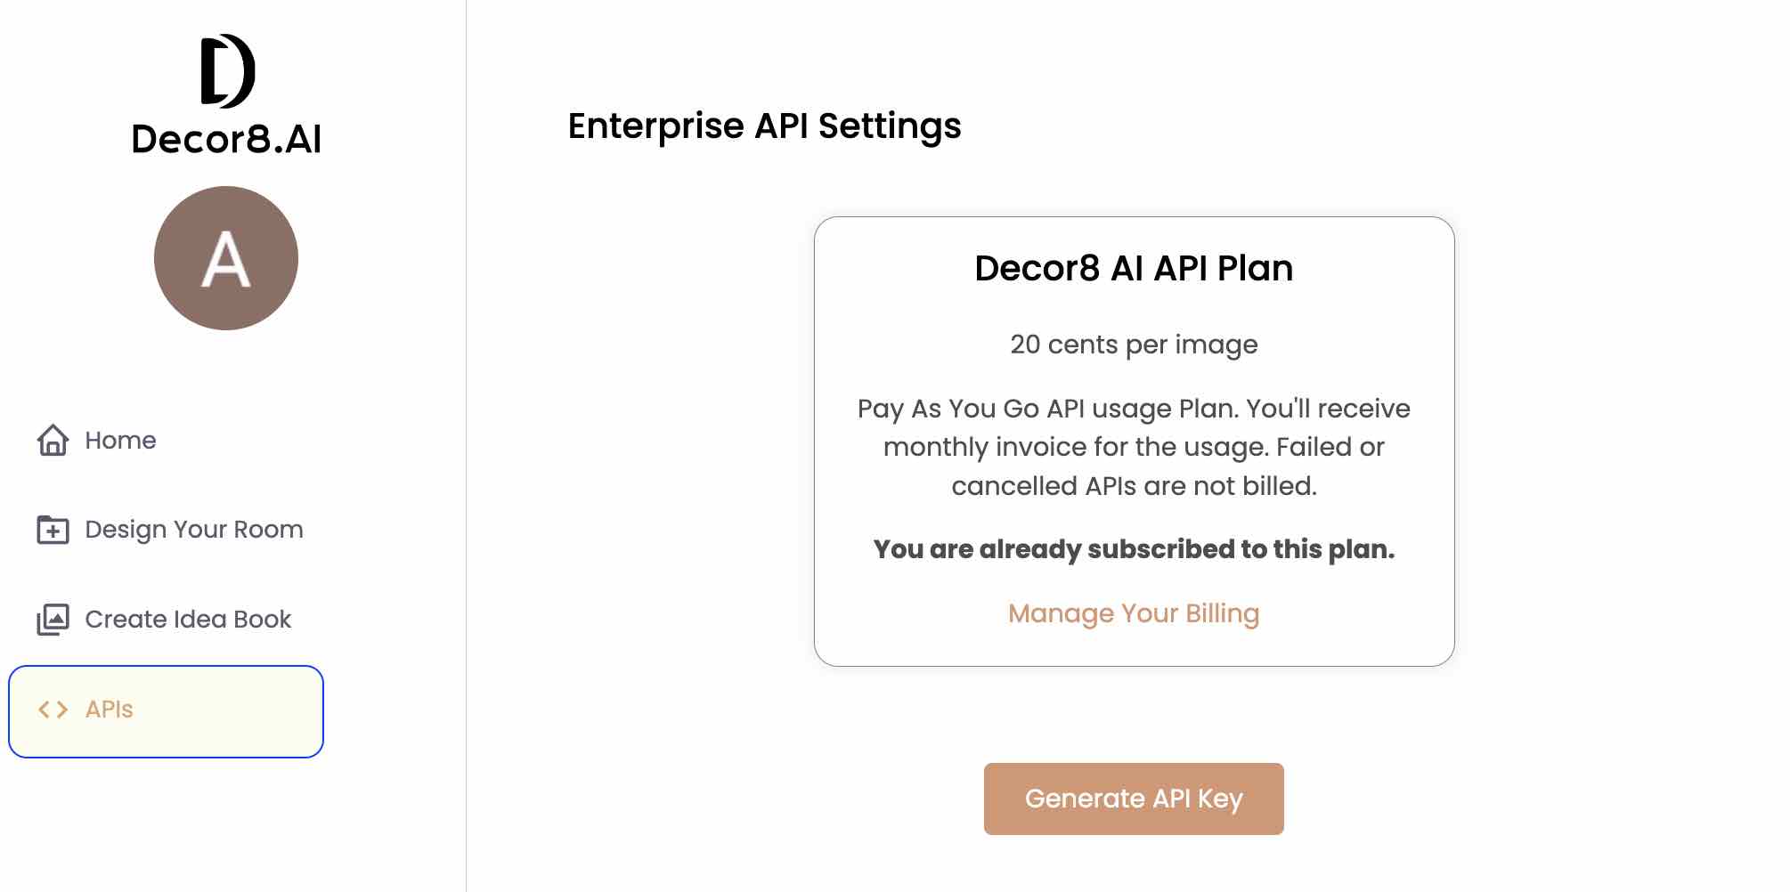Click the Enterprise API Settings heading
This screenshot has height=892, width=1790.
pos(764,126)
